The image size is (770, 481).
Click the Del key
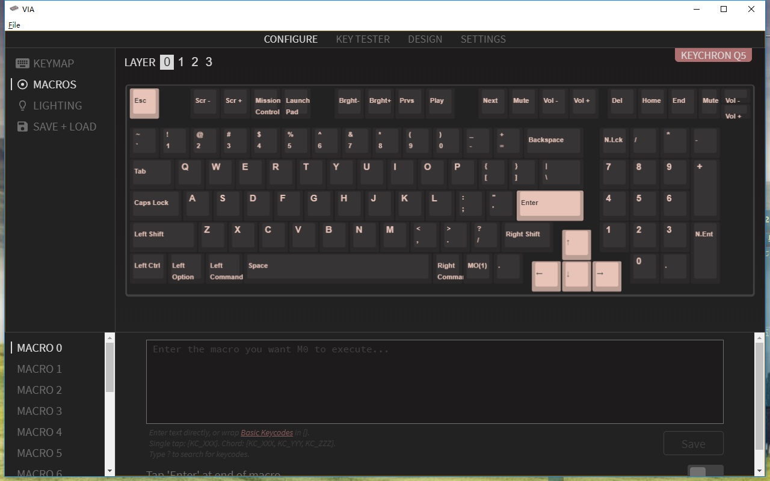(x=621, y=103)
